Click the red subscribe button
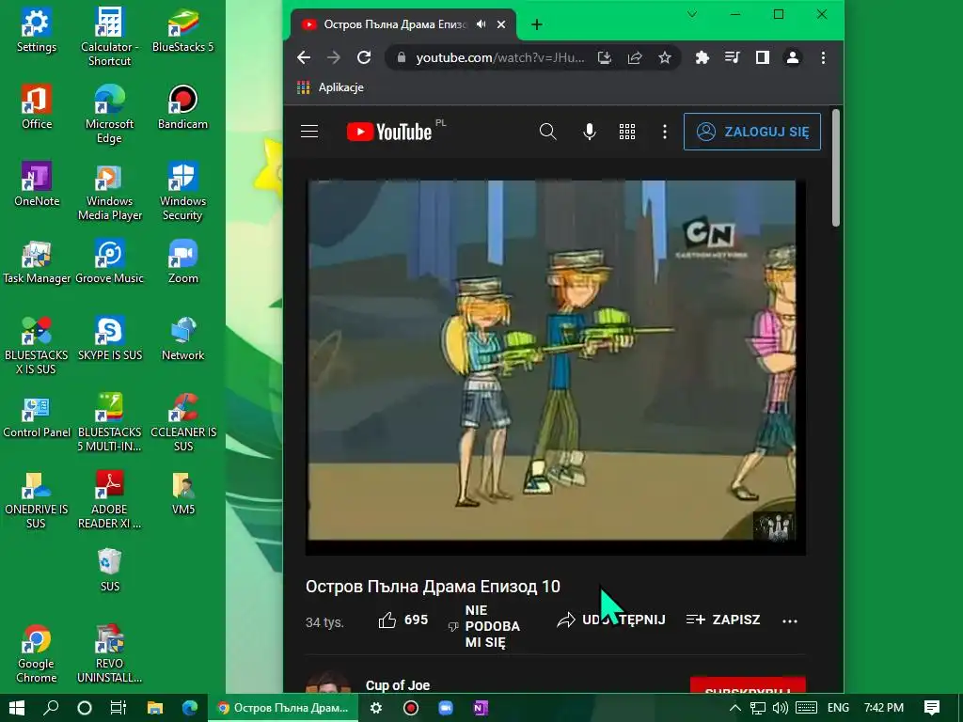963x722 pixels. pyautogui.click(x=748, y=685)
